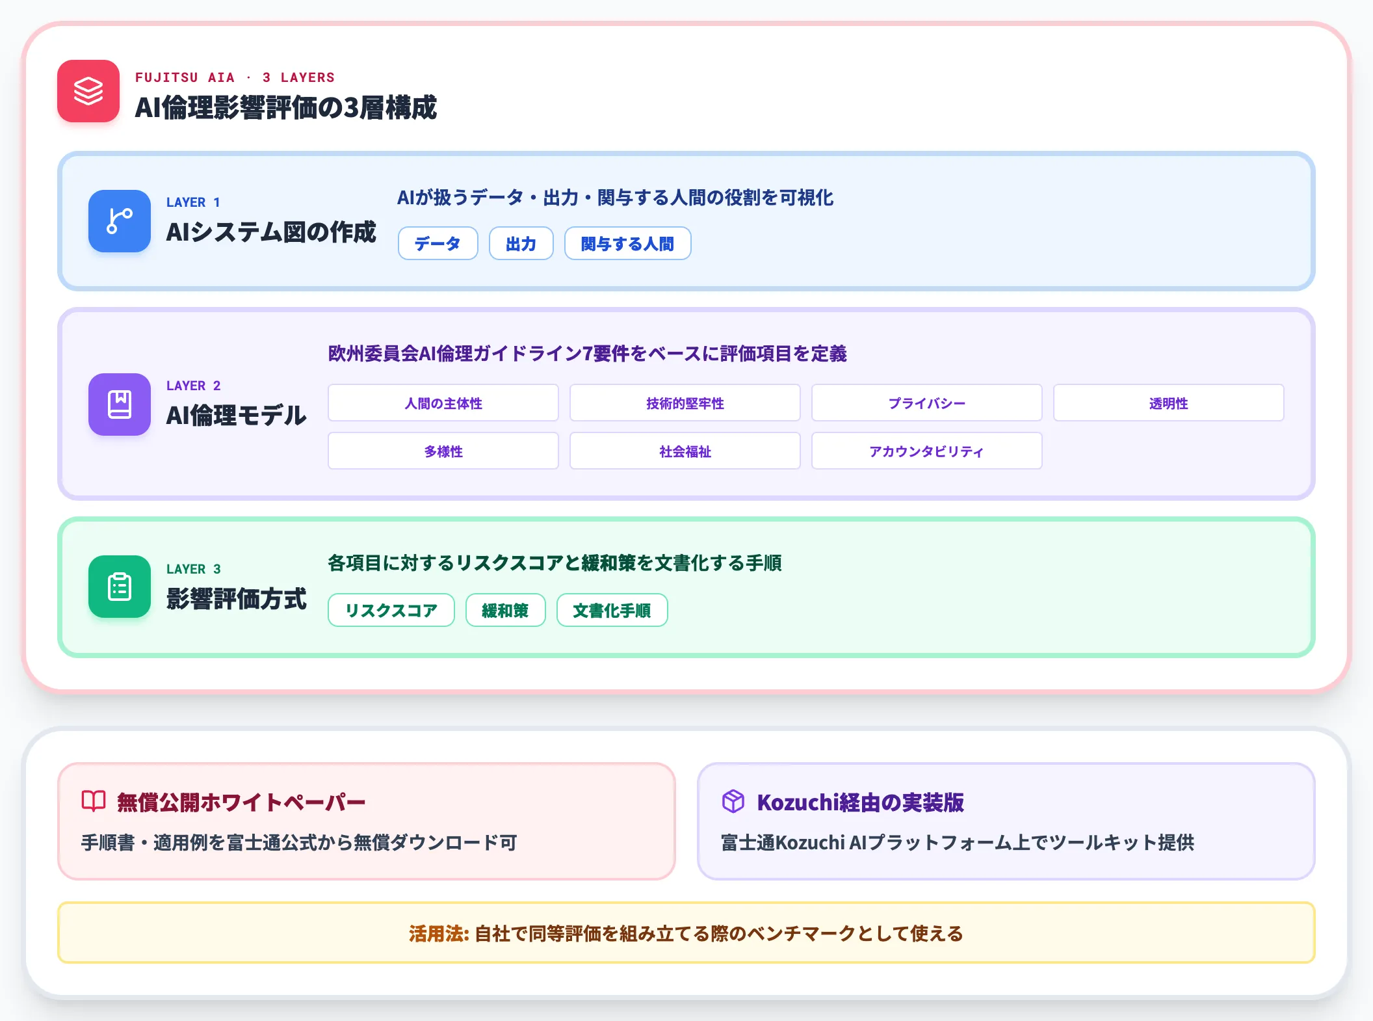Select the 緩和策 tag
Viewport: 1373px width, 1021px height.
pos(506,610)
